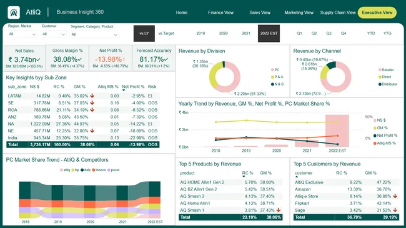Click the Gross Margin % KPI card
The height and width of the screenshot is (228, 406).
tap(67, 58)
